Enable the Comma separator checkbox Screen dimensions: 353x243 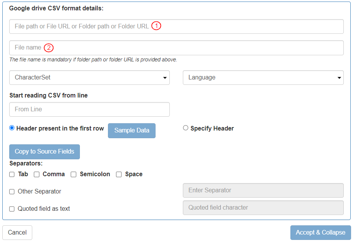coord(36,174)
